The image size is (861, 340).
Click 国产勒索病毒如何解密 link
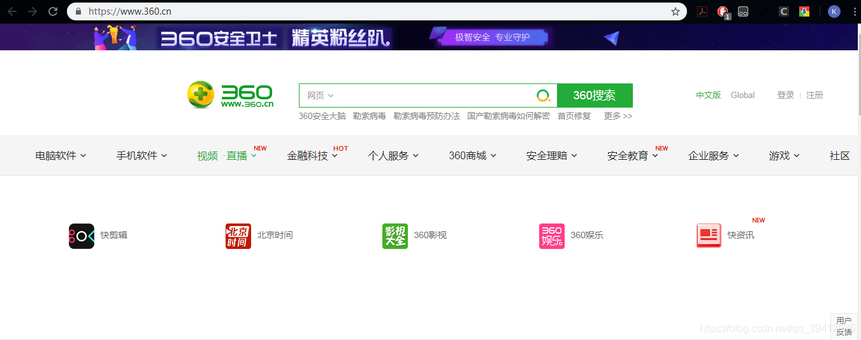coord(509,116)
